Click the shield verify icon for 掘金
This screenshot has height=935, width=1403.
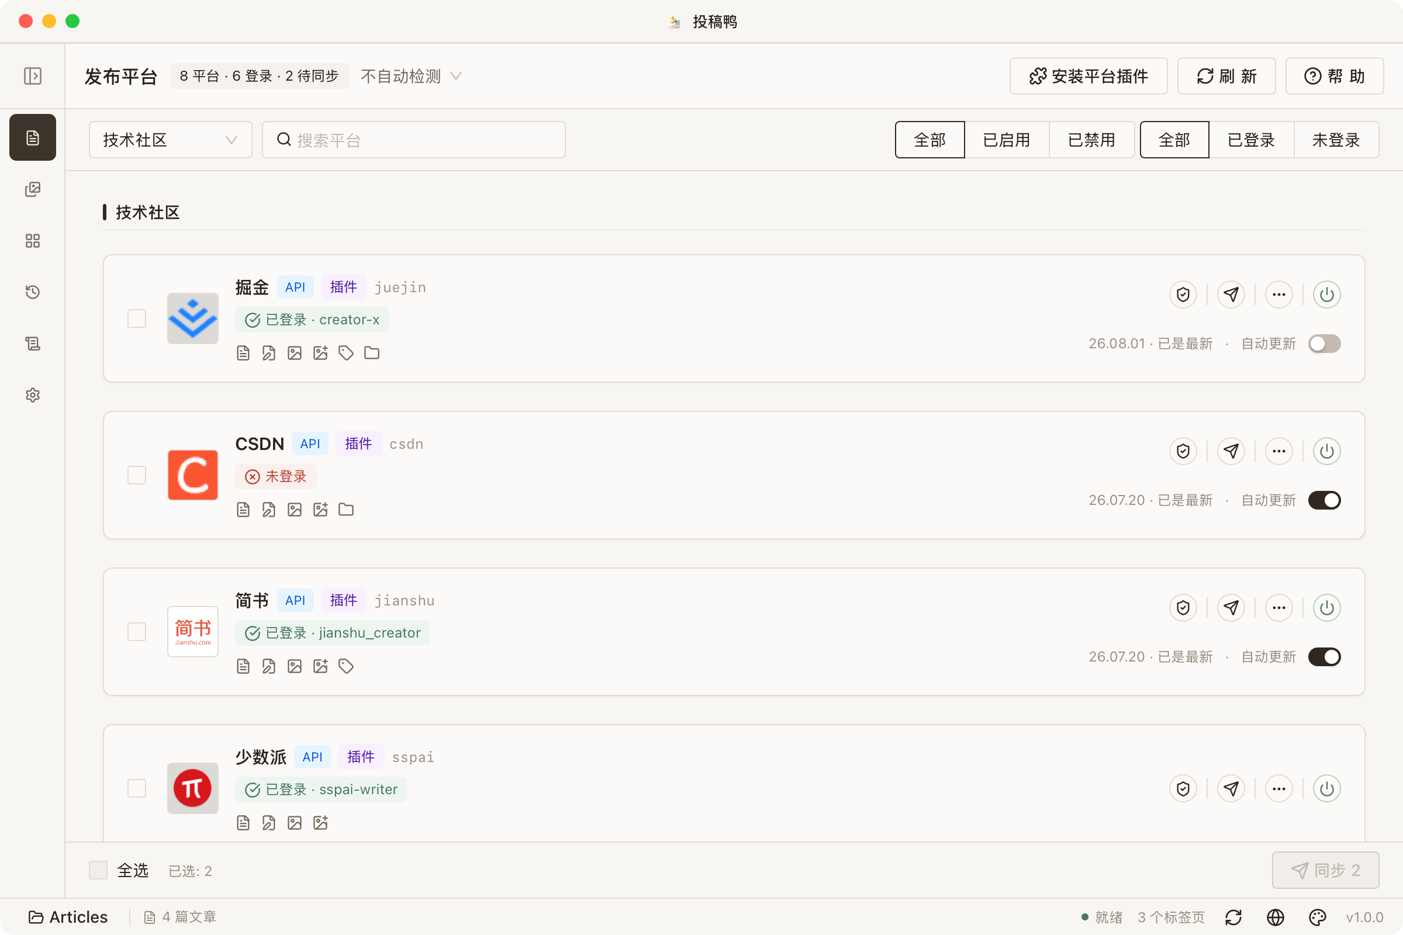click(1183, 295)
